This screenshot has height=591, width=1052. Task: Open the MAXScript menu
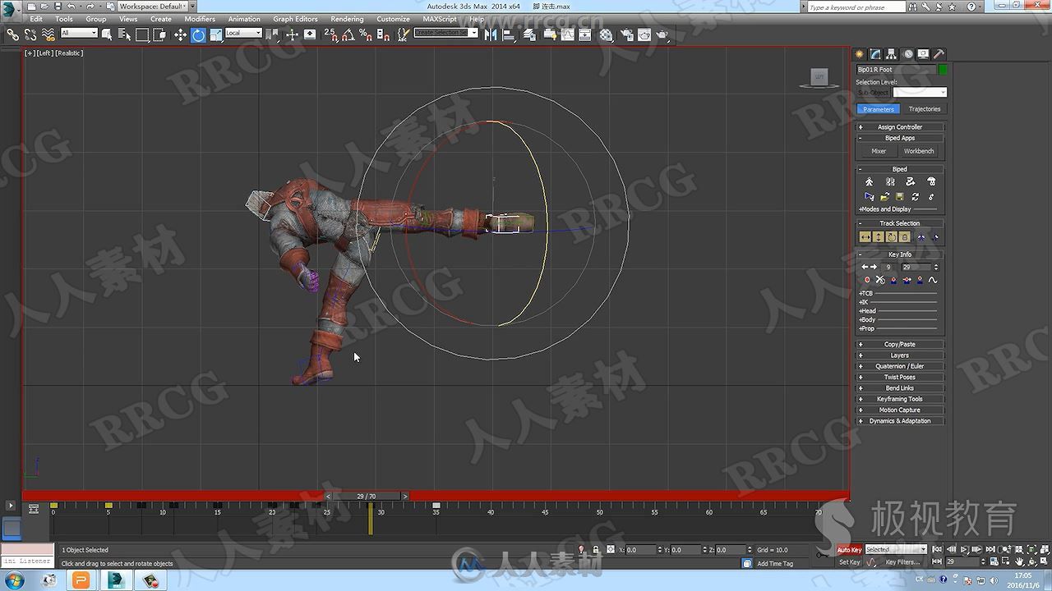click(x=440, y=19)
